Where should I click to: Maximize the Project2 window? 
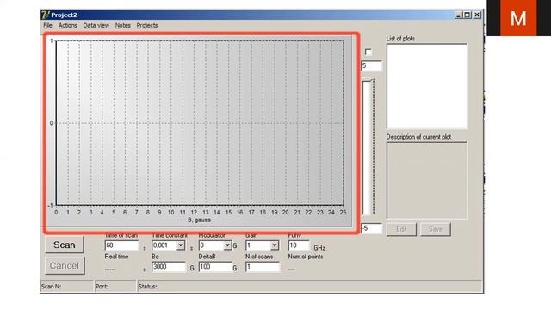(467, 15)
